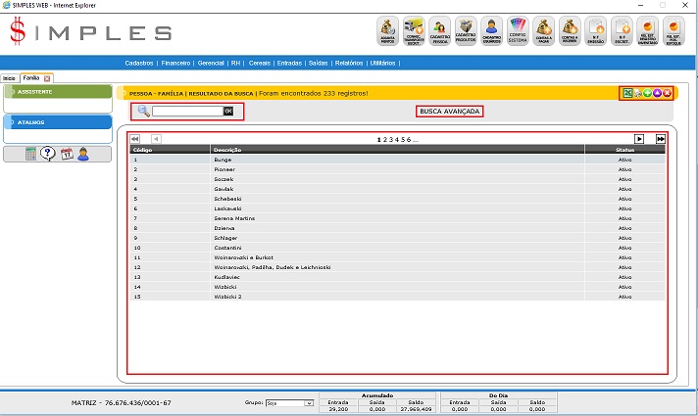Export results with the Excel icon
This screenshot has width=698, height=416.
(627, 93)
